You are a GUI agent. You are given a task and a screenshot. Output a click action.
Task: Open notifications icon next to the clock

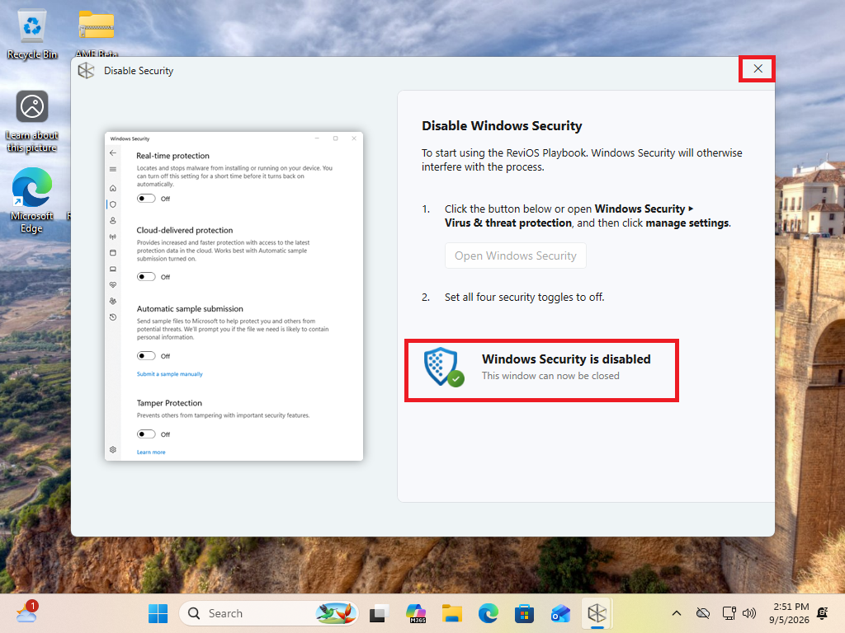(823, 613)
